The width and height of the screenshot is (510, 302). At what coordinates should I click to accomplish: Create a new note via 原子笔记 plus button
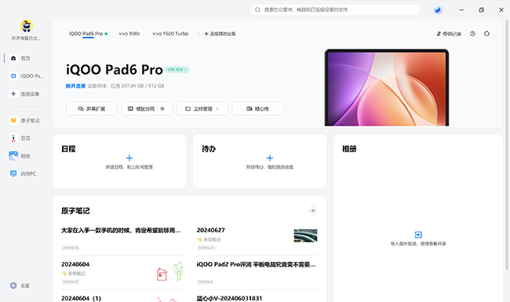(313, 211)
